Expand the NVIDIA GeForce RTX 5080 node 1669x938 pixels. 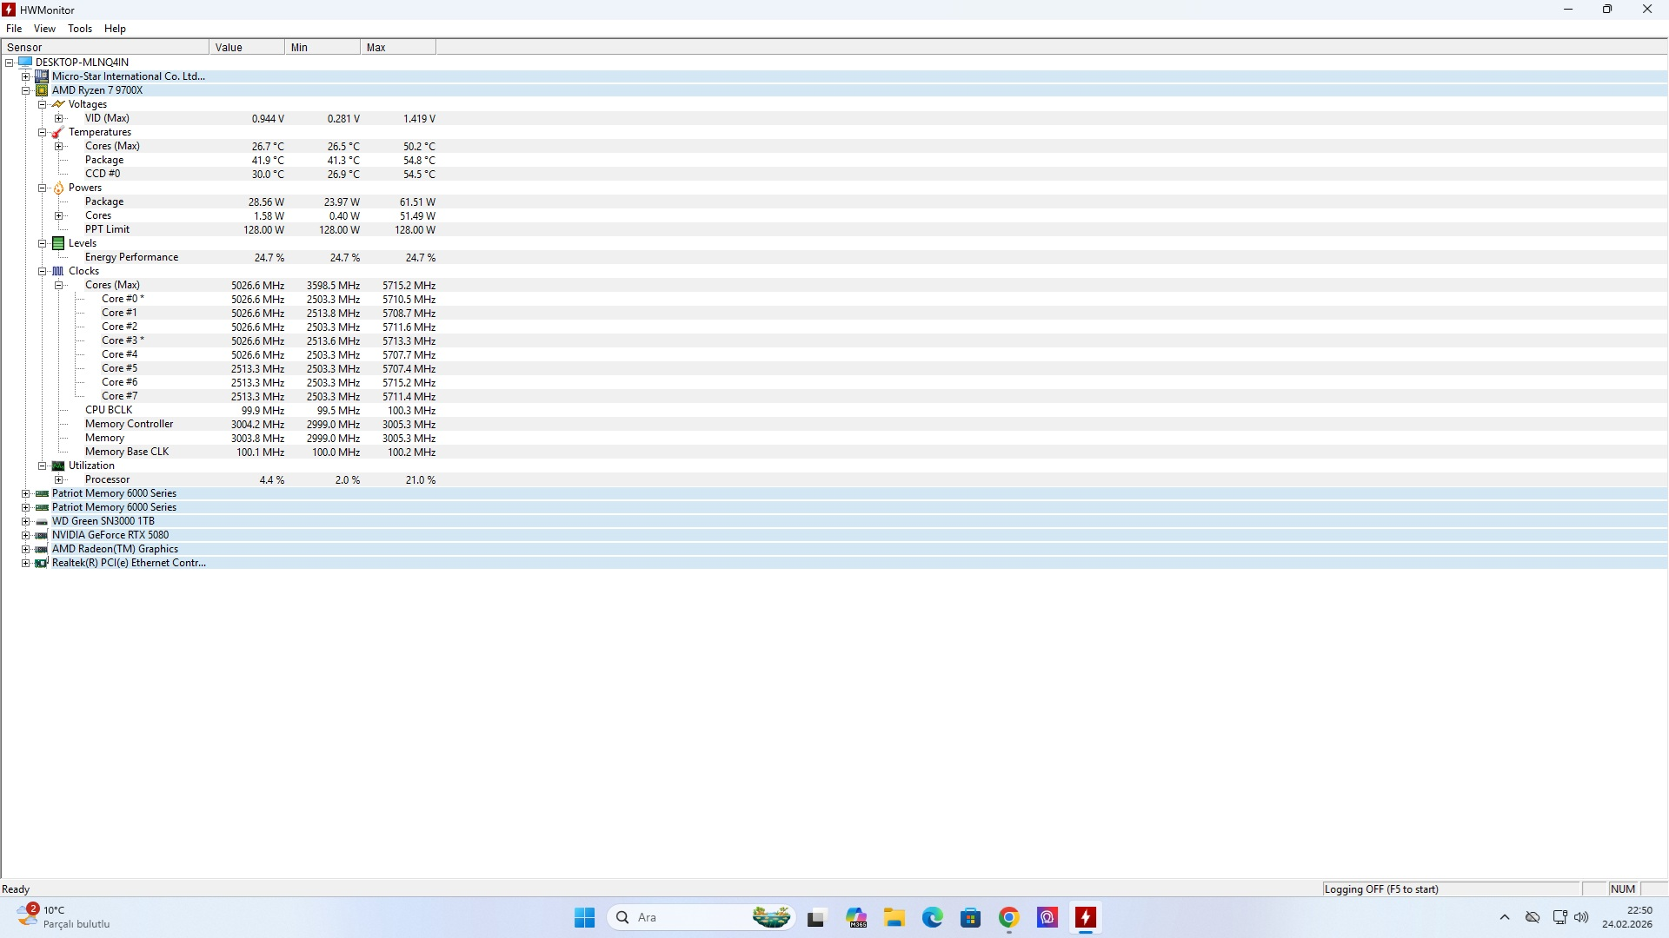coord(26,535)
